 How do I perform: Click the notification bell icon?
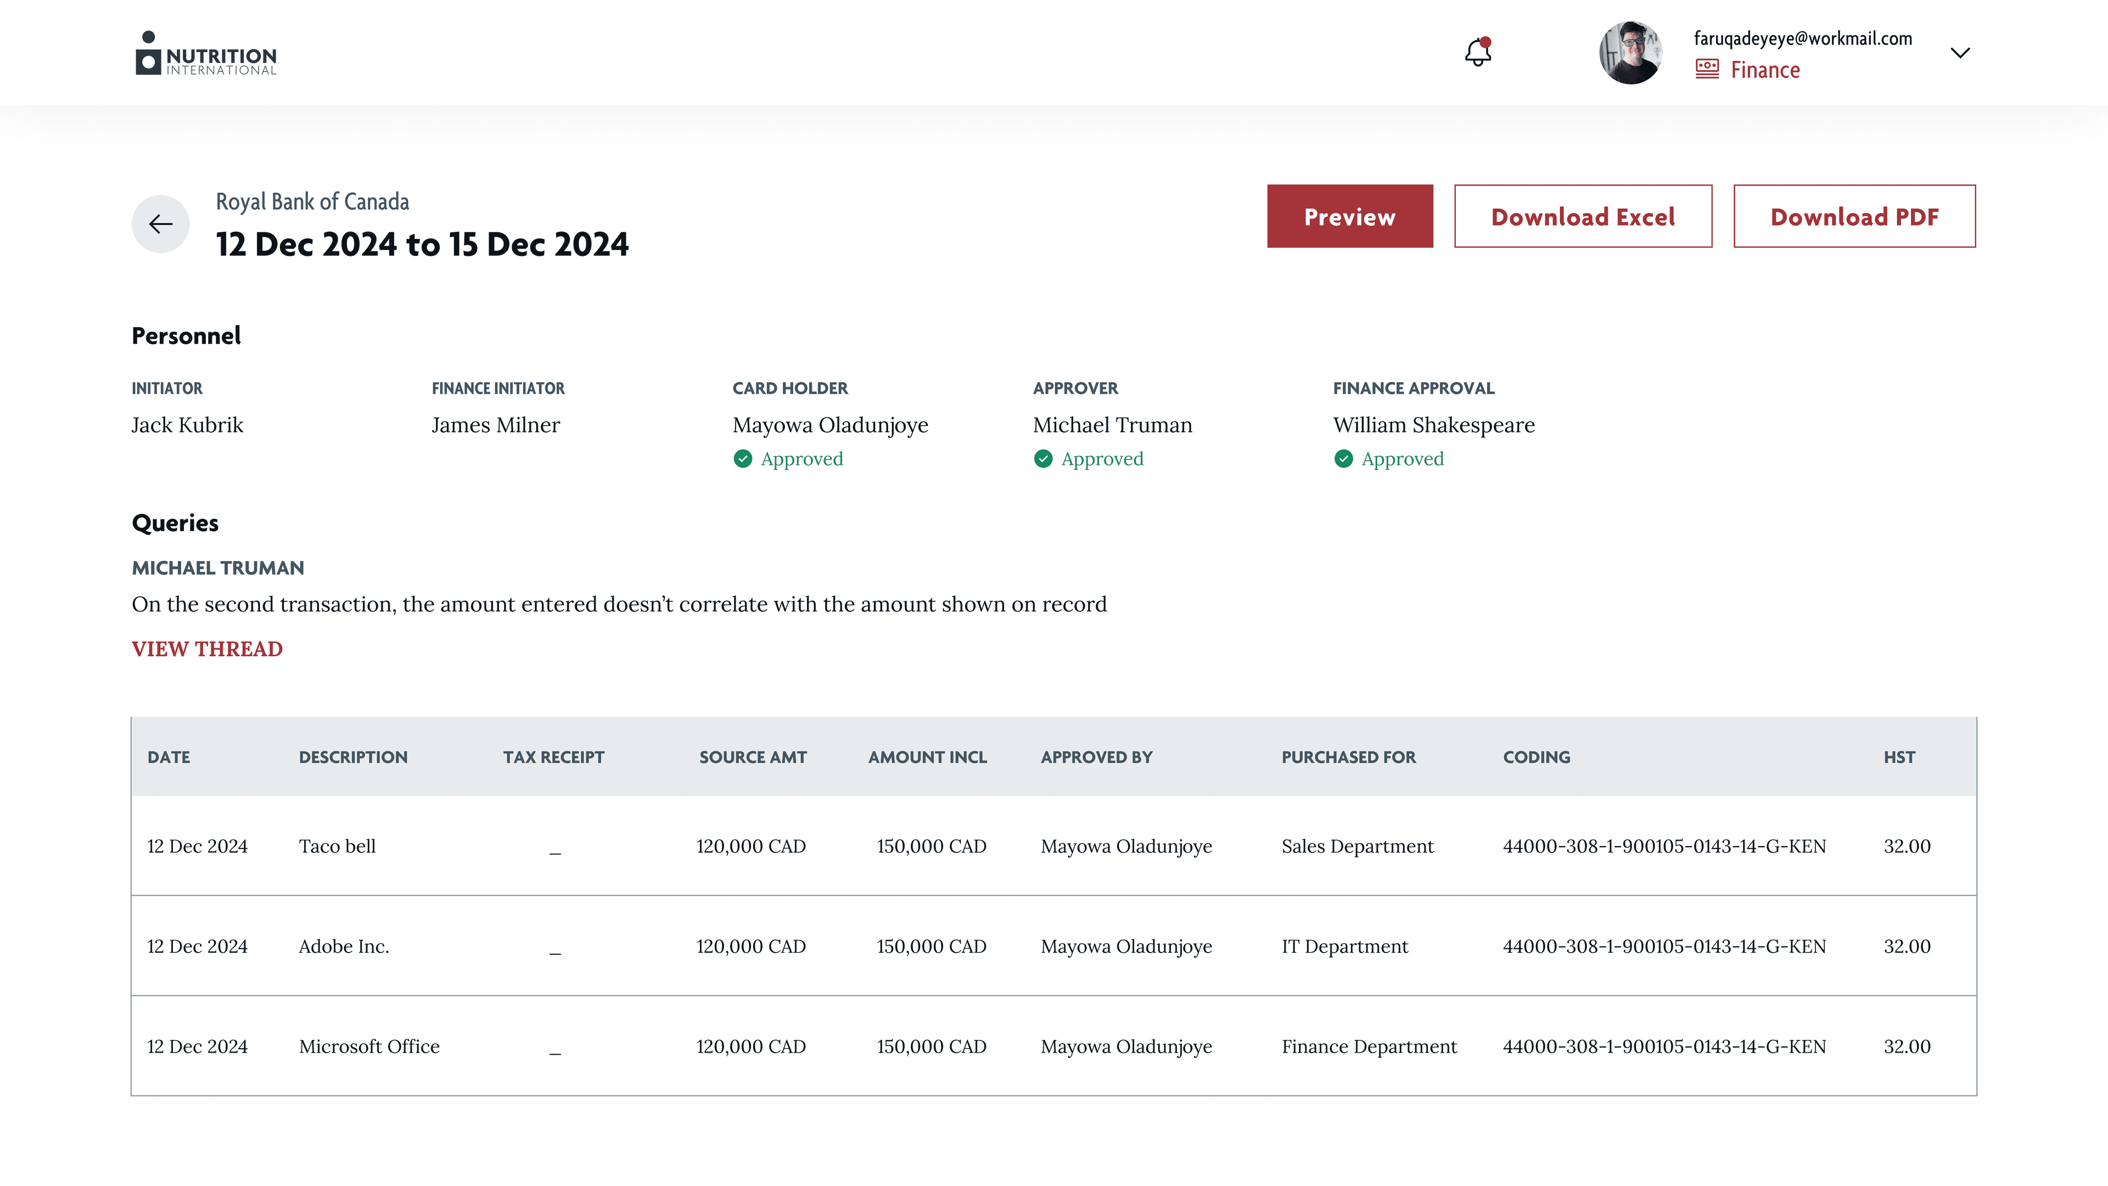pos(1478,52)
